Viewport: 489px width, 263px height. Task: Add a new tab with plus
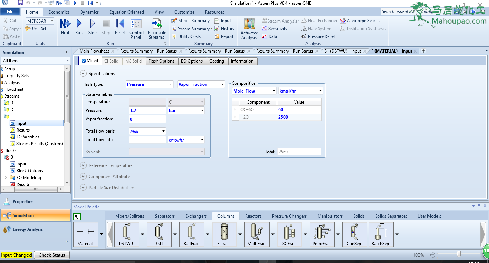[x=423, y=51]
